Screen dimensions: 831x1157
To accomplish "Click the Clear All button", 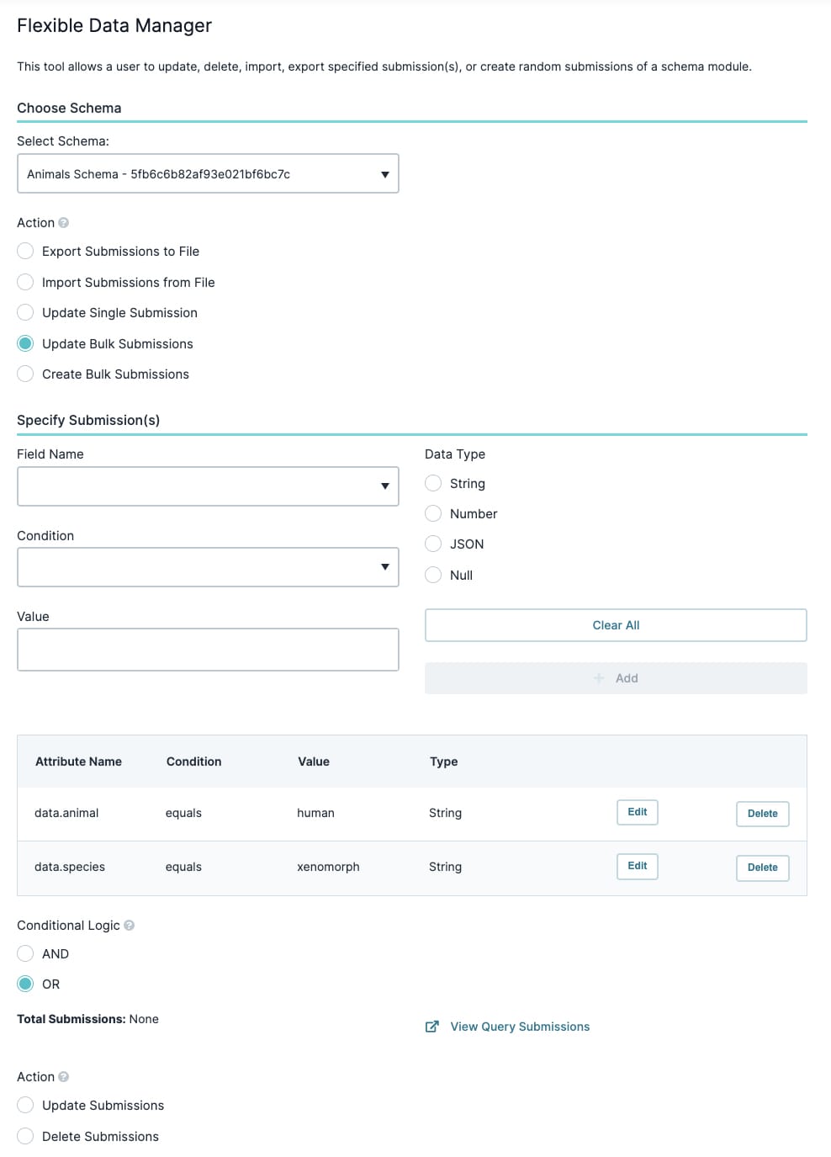I will (616, 625).
